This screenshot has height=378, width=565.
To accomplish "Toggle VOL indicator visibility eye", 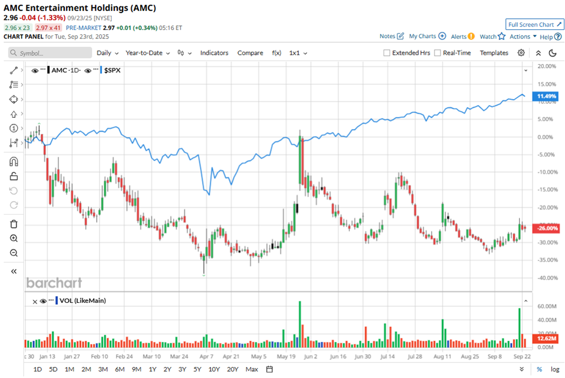I will click(43, 301).
